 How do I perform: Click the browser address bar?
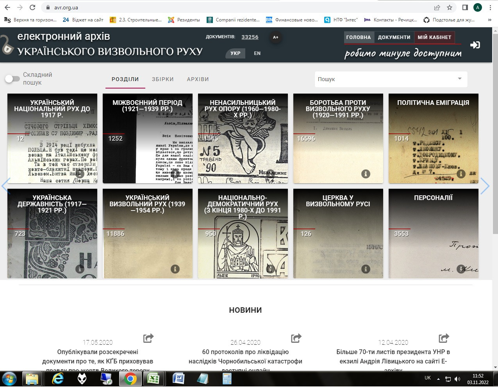pyautogui.click(x=238, y=7)
